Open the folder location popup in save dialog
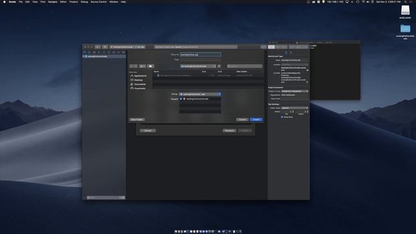 pos(198,66)
